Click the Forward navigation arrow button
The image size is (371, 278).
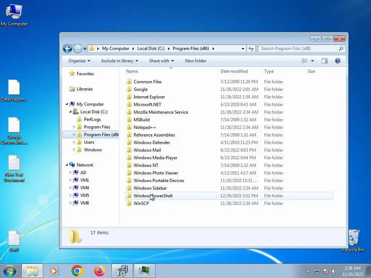(x=78, y=49)
